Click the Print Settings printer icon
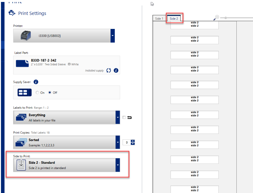 point(12,13)
